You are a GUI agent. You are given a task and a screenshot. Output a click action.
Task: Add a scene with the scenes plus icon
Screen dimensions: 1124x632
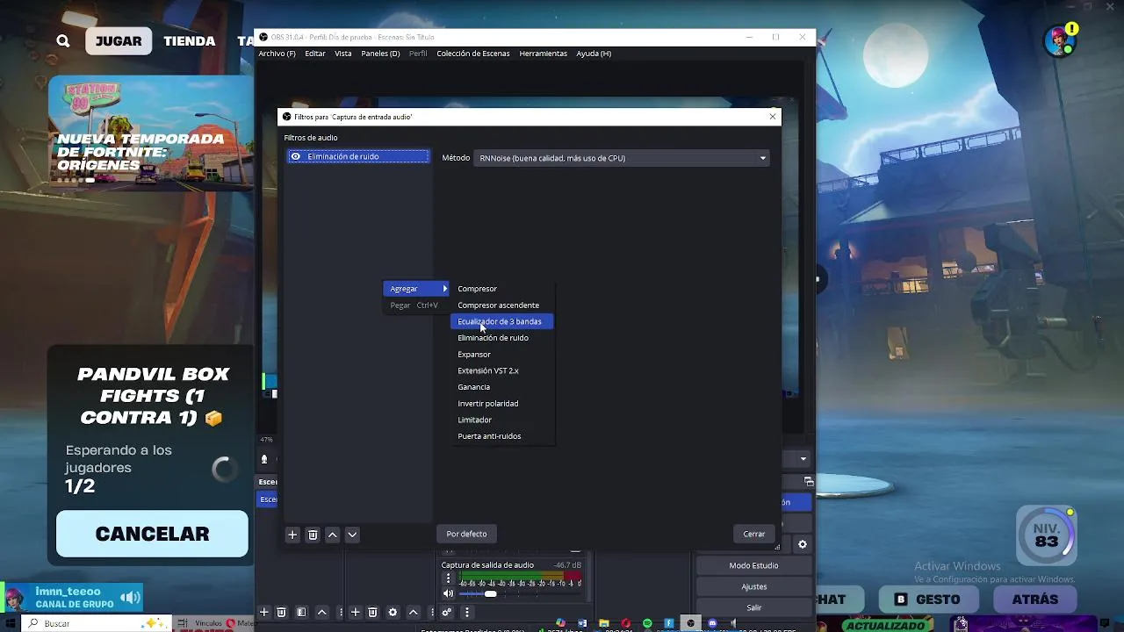click(263, 612)
